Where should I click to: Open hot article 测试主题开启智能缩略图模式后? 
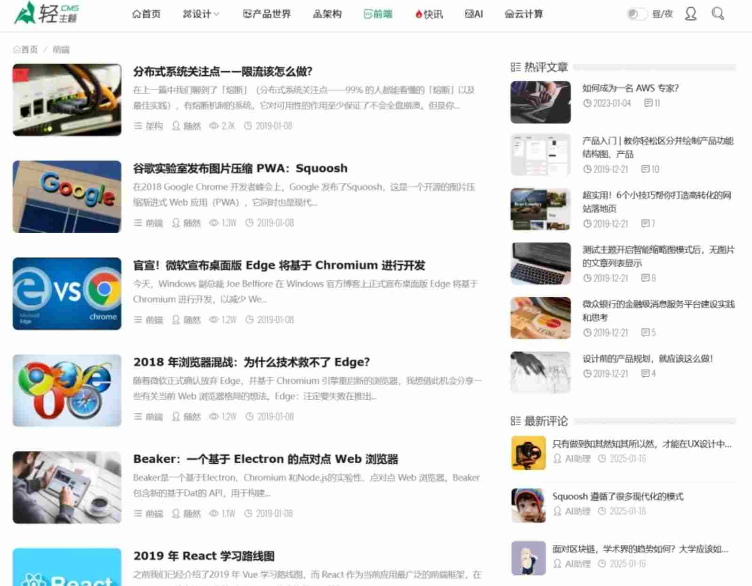658,256
